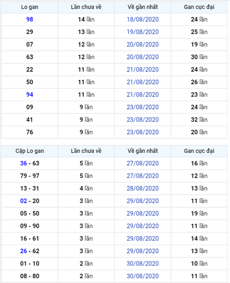Select the blue number 98

(30, 19)
